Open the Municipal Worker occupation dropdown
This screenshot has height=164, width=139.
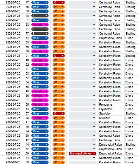pyautogui.click(x=82, y=154)
